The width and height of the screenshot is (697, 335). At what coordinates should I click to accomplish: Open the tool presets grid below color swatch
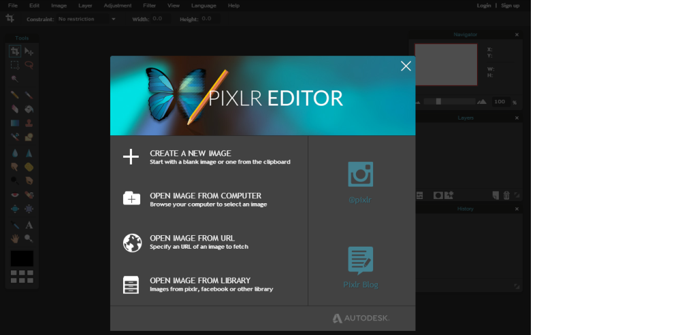click(x=22, y=277)
